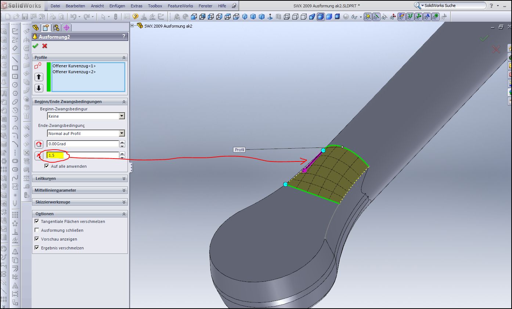Click the reverse direction icon beside 0.00Grad
The image size is (512, 309).
[x=39, y=144]
